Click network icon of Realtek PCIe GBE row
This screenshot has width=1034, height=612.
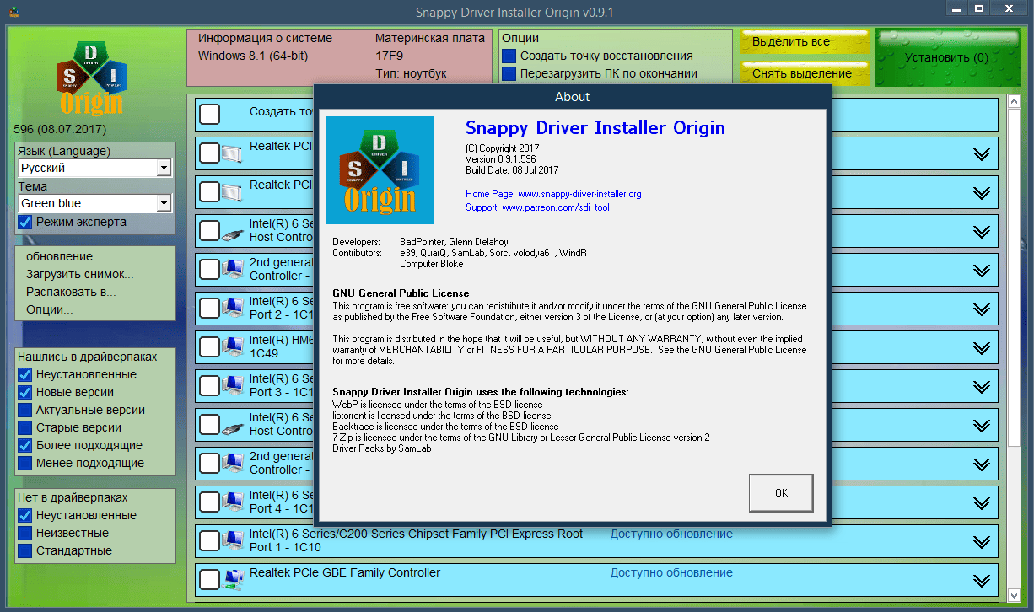coord(231,580)
